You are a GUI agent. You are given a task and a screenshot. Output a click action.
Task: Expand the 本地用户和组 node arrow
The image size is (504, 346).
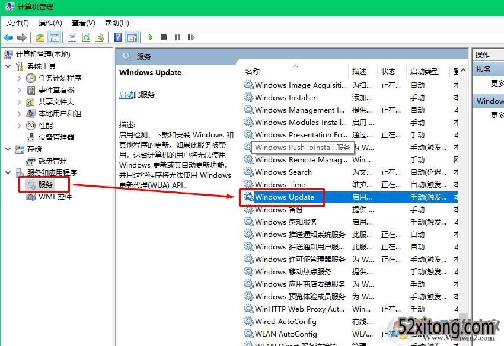coord(20,114)
